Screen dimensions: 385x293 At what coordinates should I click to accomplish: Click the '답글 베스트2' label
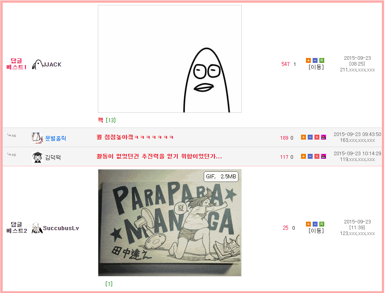coord(17,227)
